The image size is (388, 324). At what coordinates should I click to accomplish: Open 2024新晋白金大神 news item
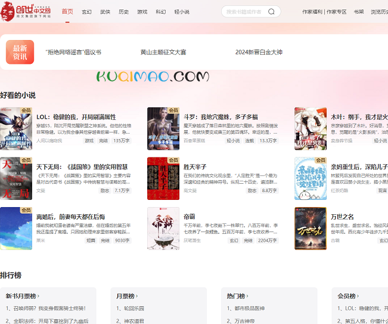[x=259, y=53]
